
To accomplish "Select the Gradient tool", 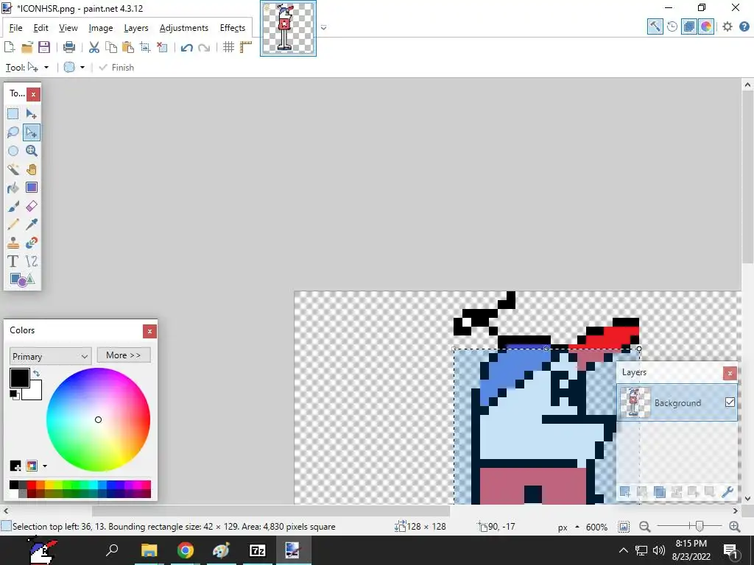I will [x=32, y=188].
